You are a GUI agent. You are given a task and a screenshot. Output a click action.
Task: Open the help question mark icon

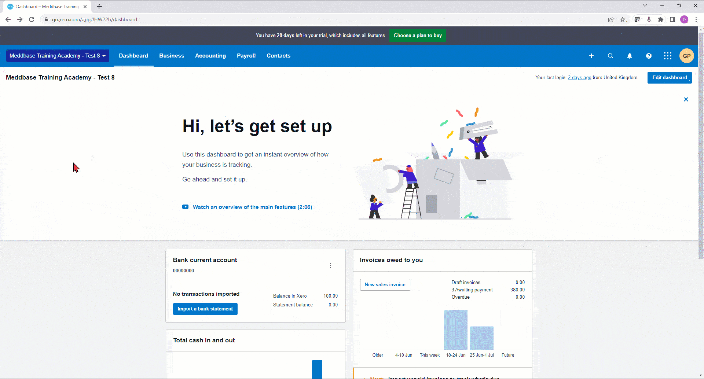click(649, 56)
